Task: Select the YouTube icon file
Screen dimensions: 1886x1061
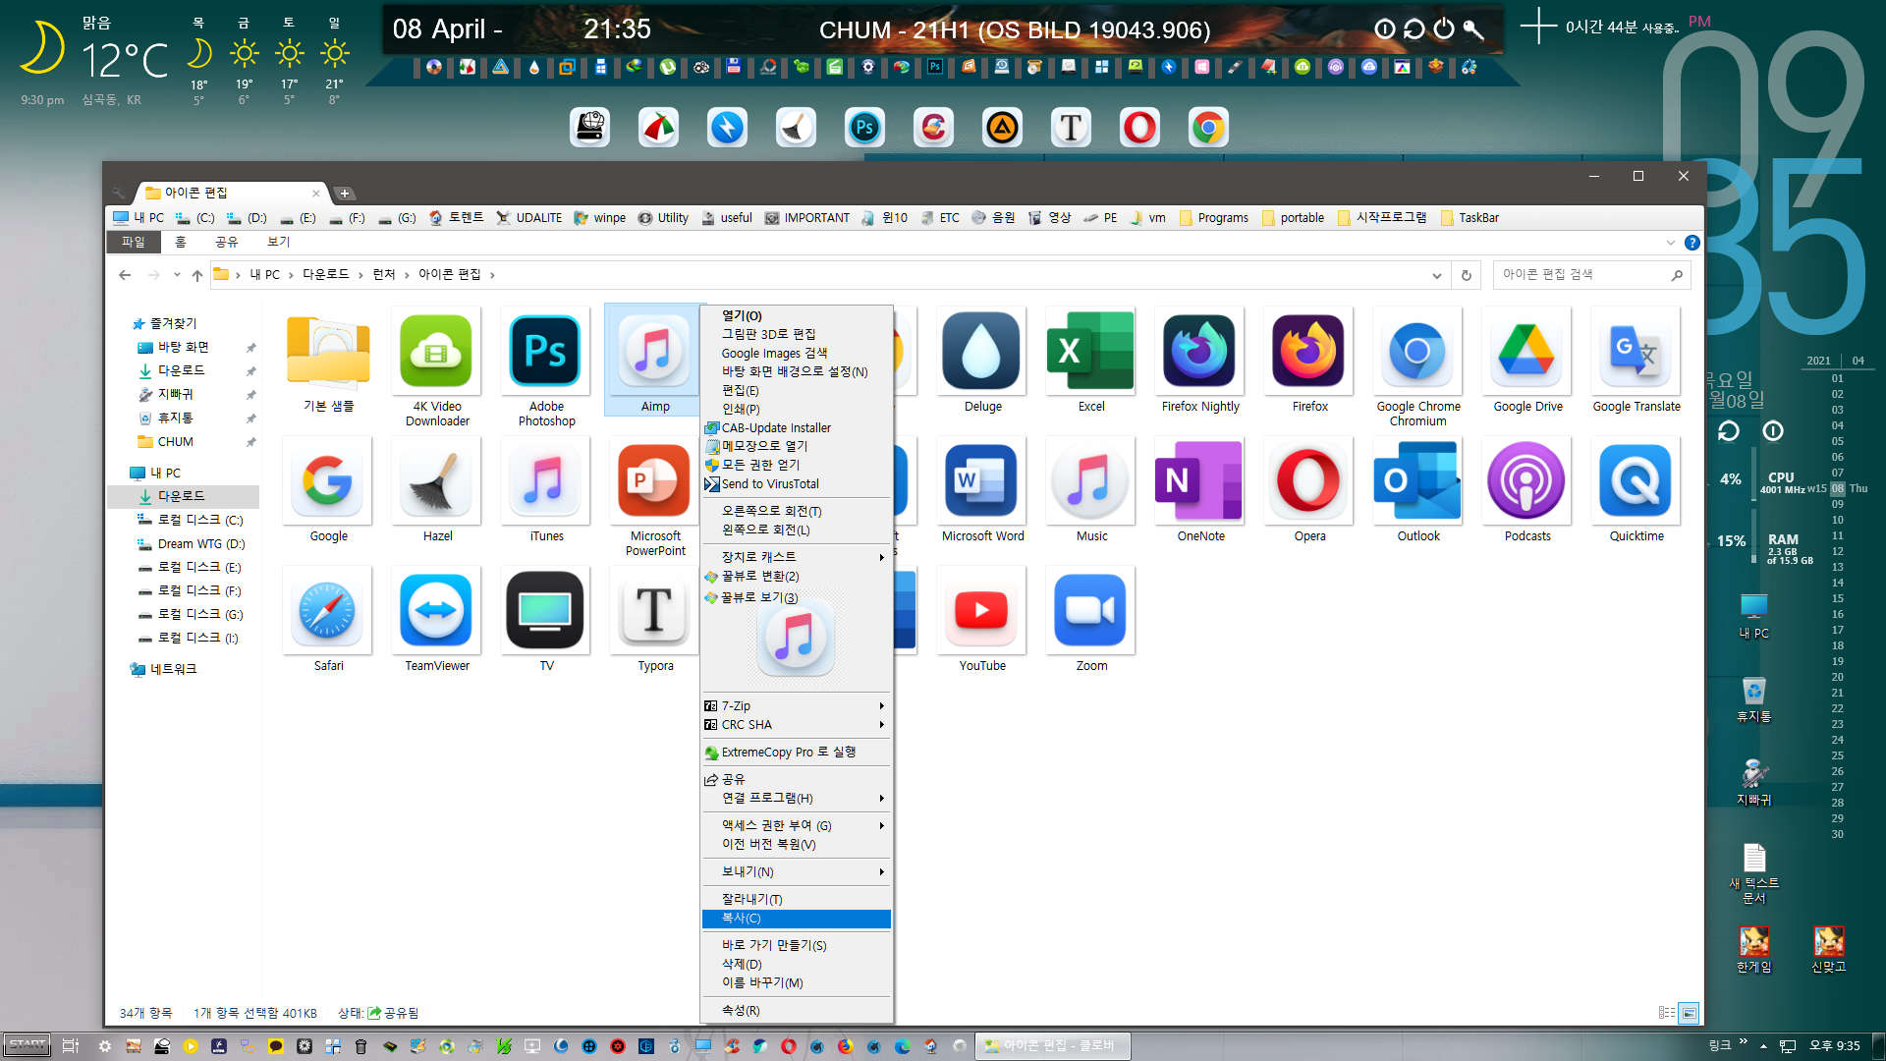Action: 982,619
